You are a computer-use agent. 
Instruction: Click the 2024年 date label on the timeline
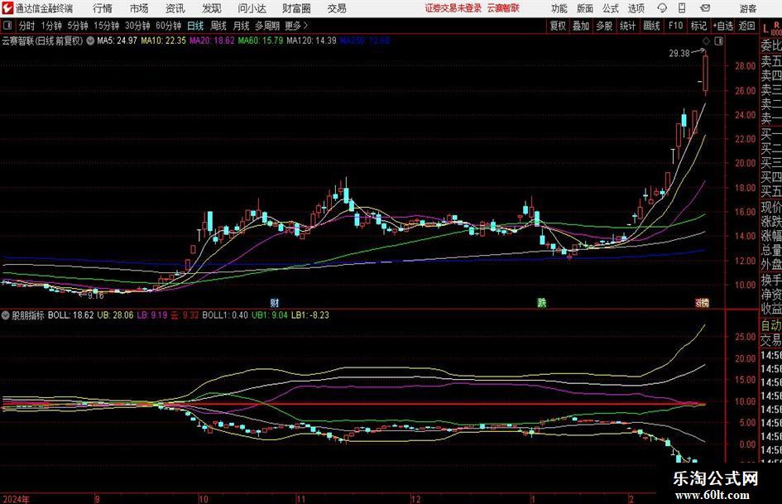(x=16, y=498)
